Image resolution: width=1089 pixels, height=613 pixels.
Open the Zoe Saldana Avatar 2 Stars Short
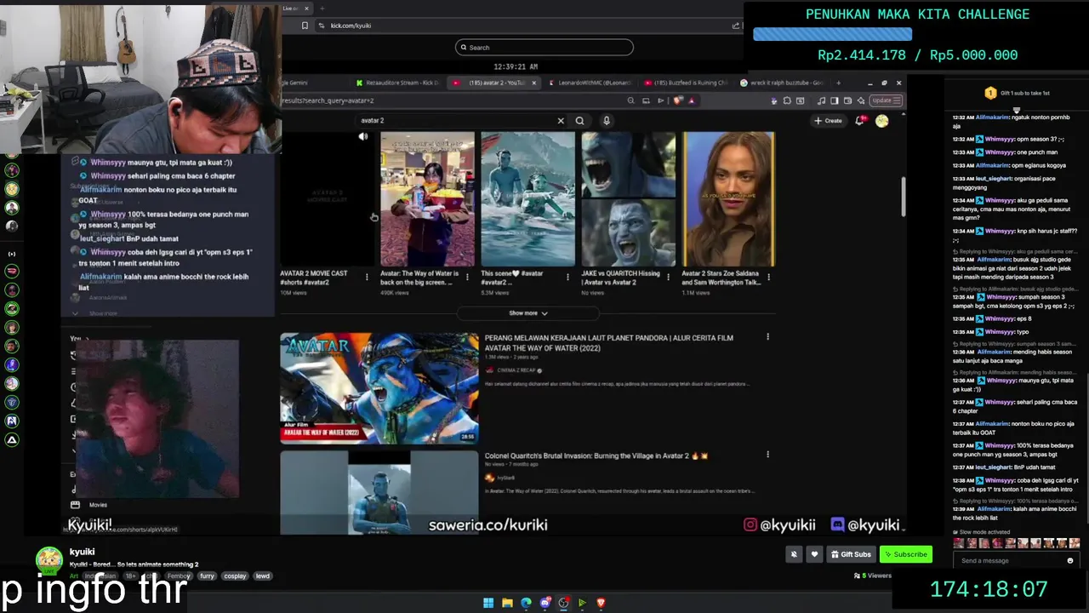tap(729, 199)
